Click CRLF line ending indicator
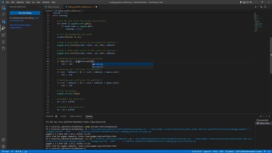This screenshot has height=153, width=272. coord(221,151)
